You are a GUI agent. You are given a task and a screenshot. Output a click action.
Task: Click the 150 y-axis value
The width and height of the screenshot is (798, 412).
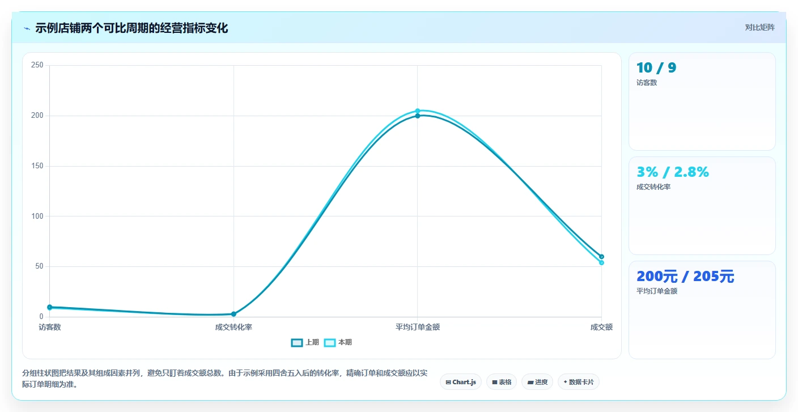coord(37,166)
